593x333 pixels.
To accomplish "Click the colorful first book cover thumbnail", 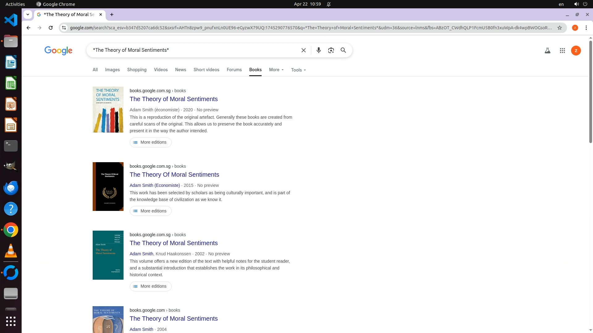I will [108, 109].
